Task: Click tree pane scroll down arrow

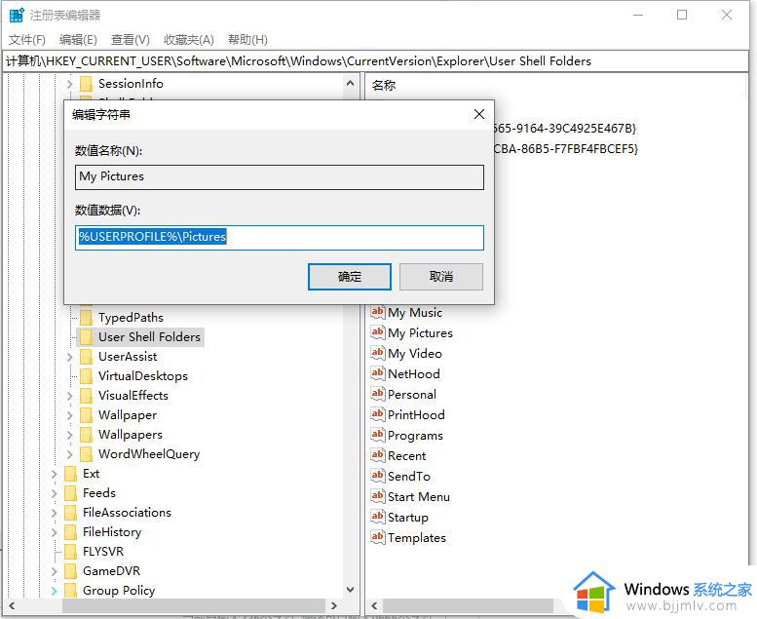Action: [351, 590]
